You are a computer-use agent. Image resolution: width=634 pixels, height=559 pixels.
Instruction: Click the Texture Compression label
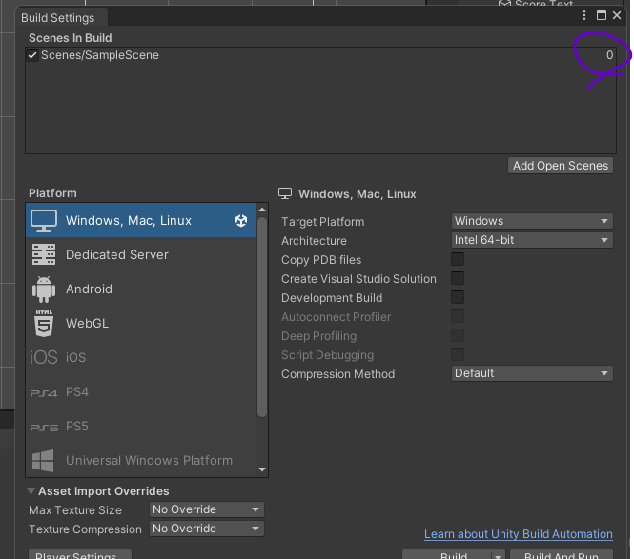coord(85,529)
